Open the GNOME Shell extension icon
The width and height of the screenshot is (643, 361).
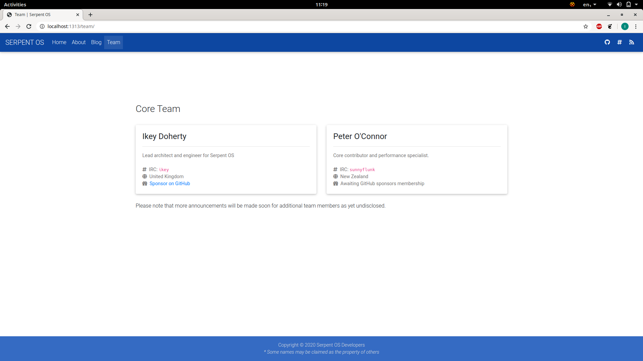tap(610, 26)
